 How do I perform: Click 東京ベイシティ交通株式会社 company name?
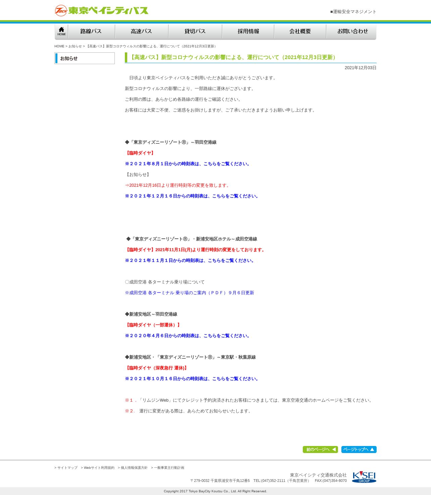[x=318, y=475]
